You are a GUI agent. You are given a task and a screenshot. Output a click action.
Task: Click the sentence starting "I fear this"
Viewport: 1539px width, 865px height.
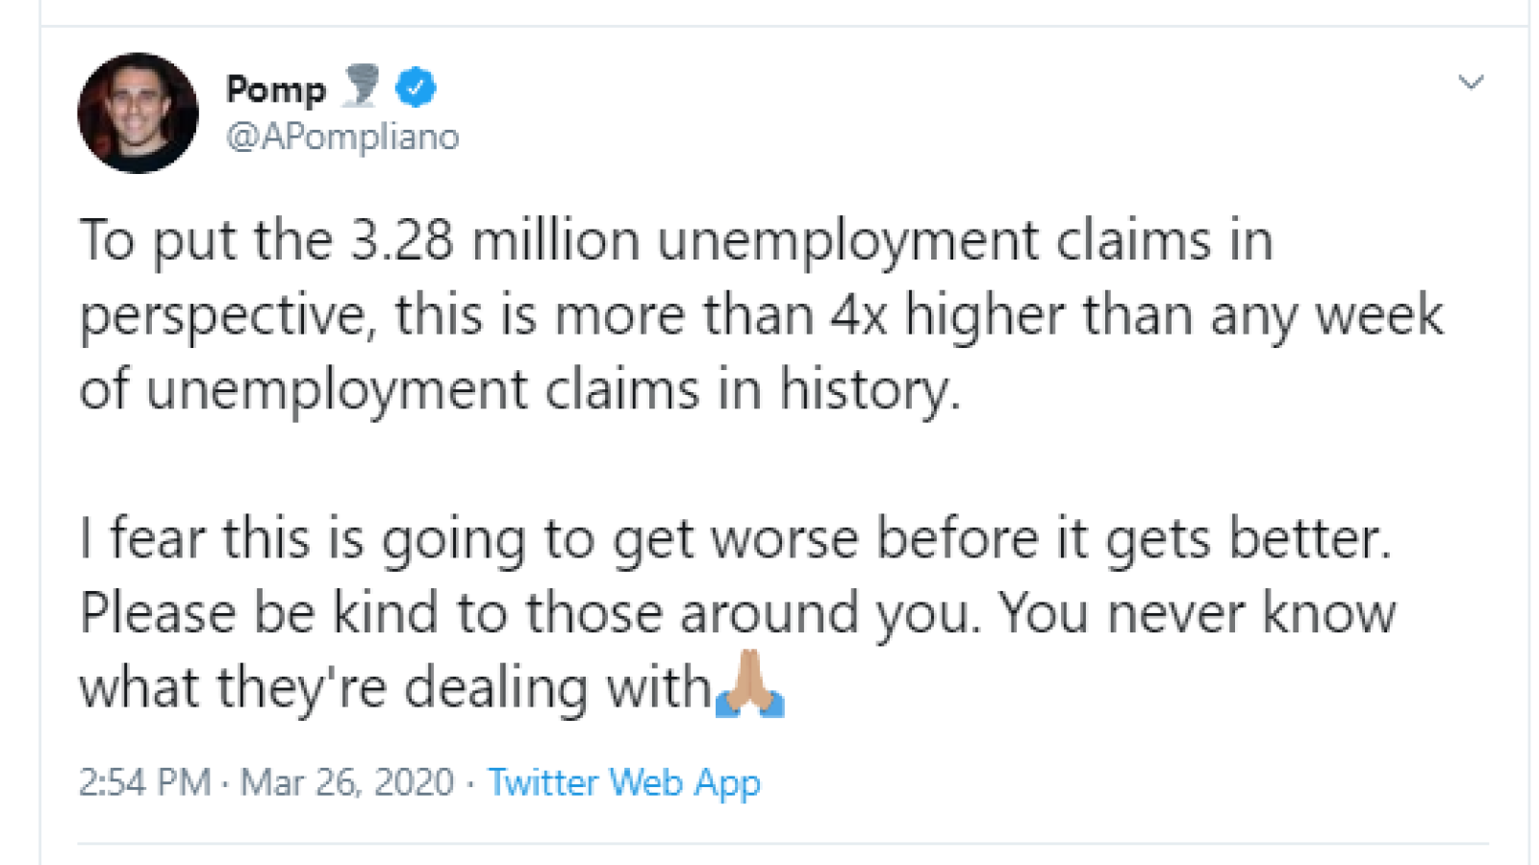pyautogui.click(x=736, y=539)
